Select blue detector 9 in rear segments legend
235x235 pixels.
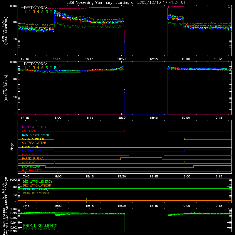[60, 68]
